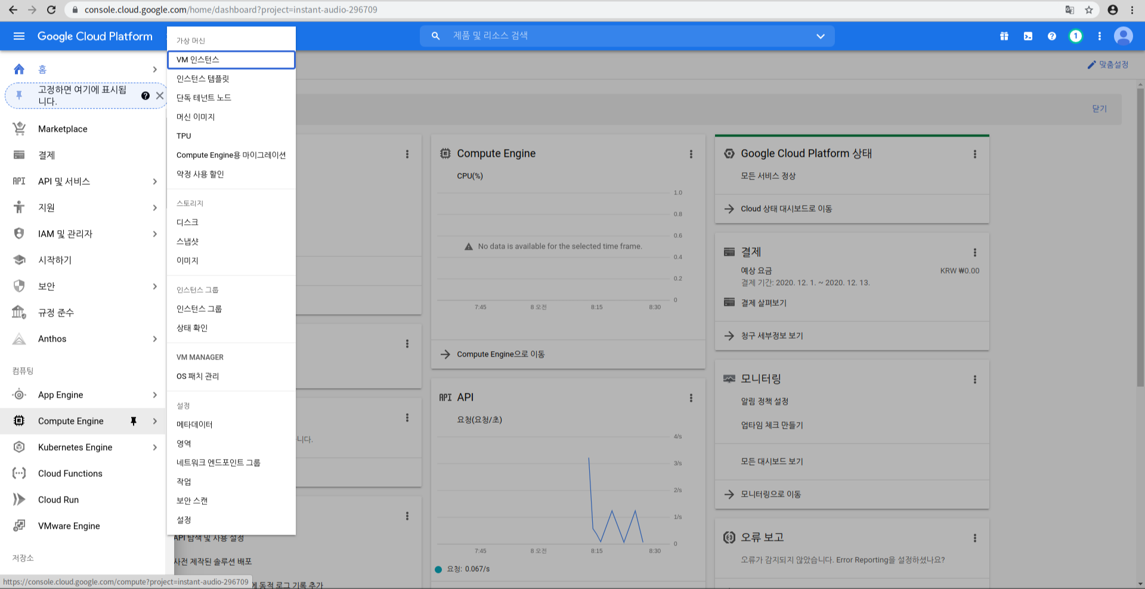1145x589 pixels.
Task: Open Marketplace from the sidebar
Action: point(63,129)
